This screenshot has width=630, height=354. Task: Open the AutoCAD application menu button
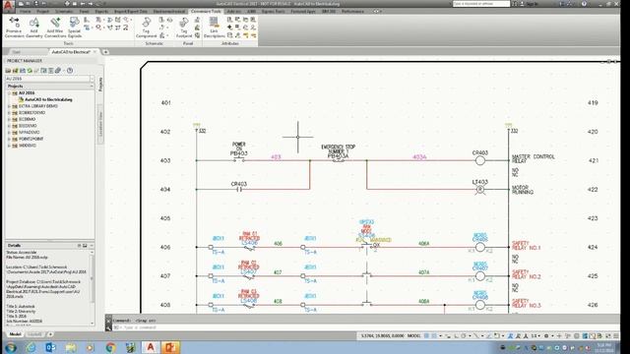8,6
